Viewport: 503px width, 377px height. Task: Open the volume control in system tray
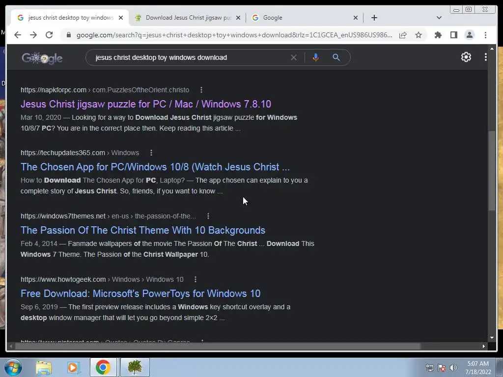[453, 368]
